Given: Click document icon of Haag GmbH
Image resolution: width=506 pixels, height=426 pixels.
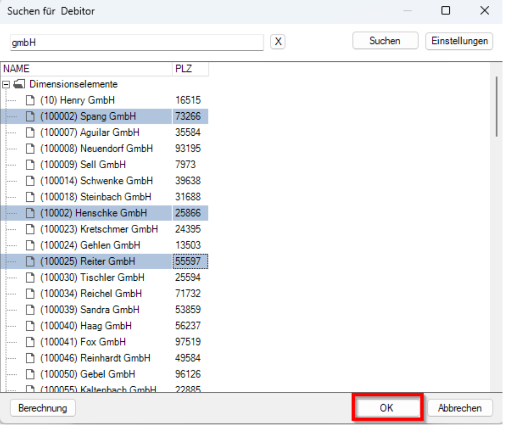Looking at the screenshot, I should point(30,326).
